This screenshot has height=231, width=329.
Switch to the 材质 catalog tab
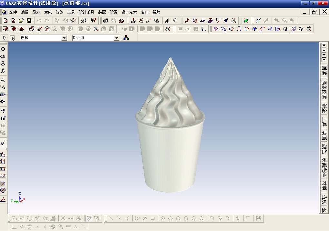324,186
